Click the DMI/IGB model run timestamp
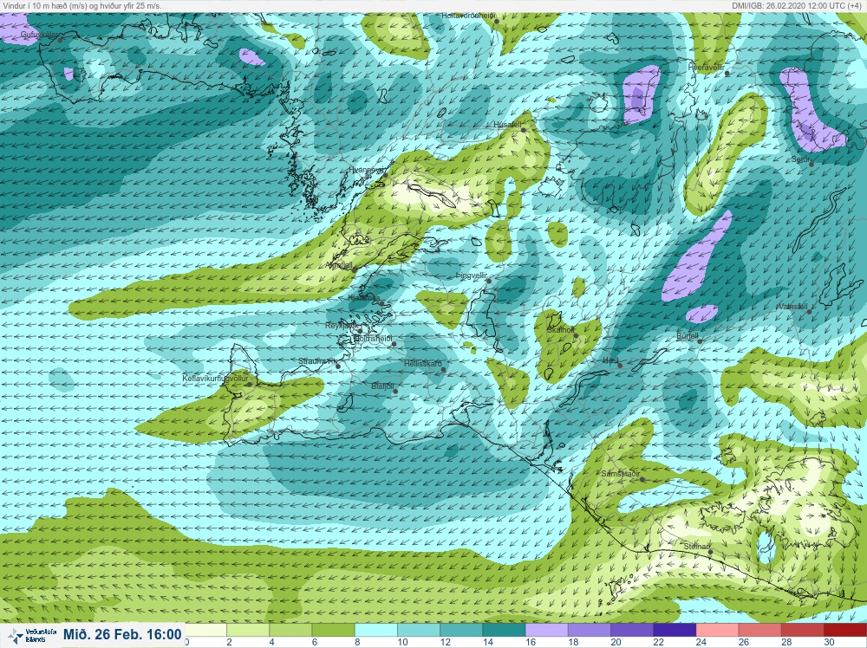Image resolution: width=867 pixels, height=648 pixels. [x=799, y=5]
